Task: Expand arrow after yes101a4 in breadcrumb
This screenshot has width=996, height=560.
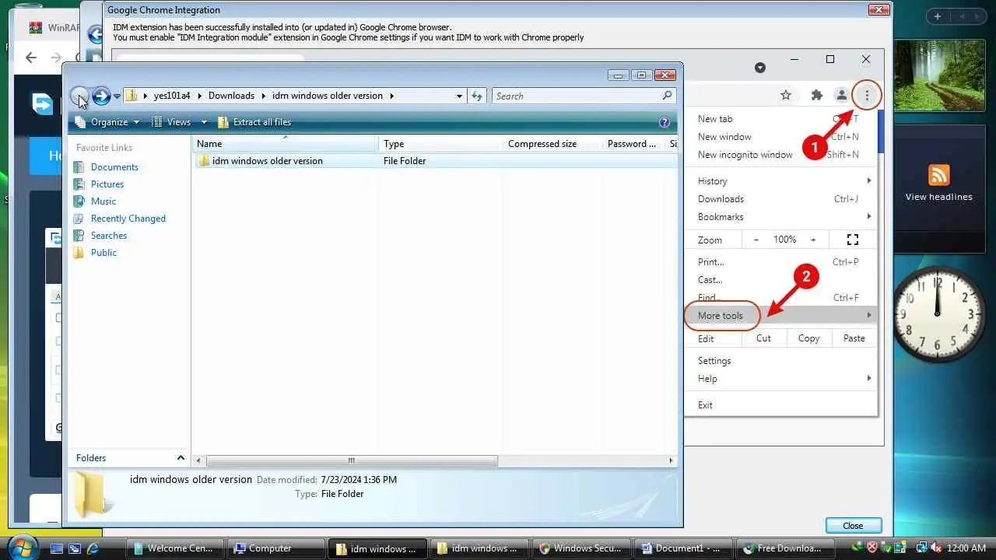Action: pos(200,96)
